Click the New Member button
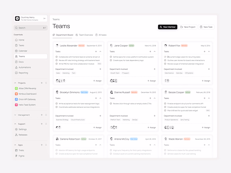 [x=168, y=27]
